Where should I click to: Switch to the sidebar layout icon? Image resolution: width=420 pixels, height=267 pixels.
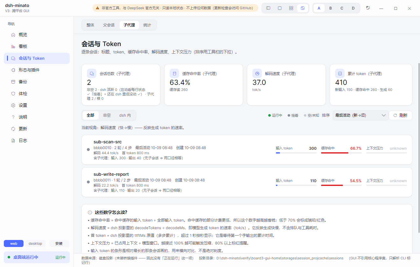pos(268,8)
